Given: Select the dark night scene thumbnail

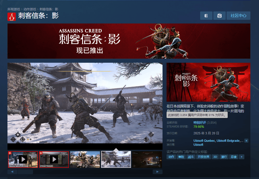Looking at the screenshot, I should coord(147,160).
